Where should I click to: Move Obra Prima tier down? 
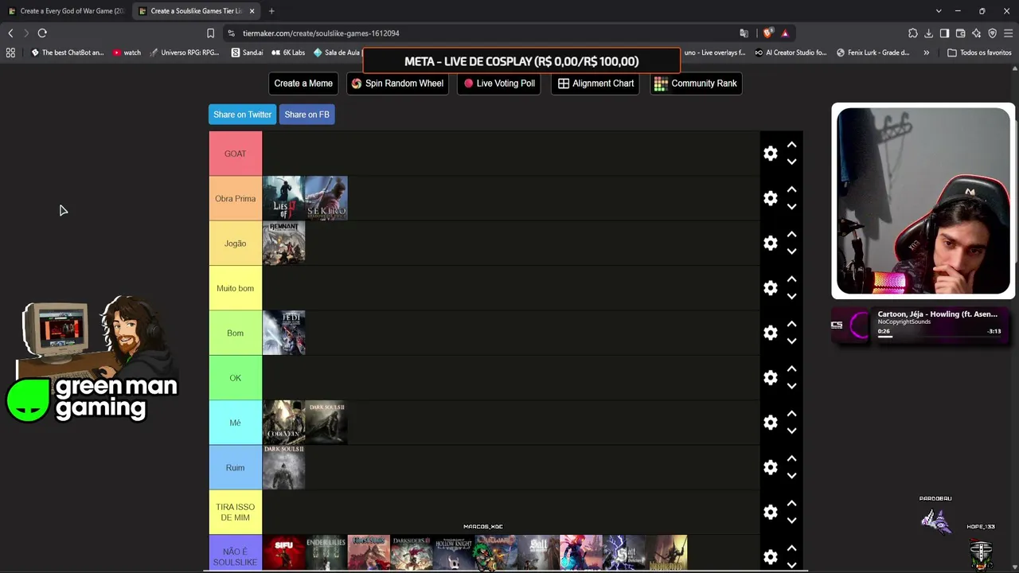(791, 206)
